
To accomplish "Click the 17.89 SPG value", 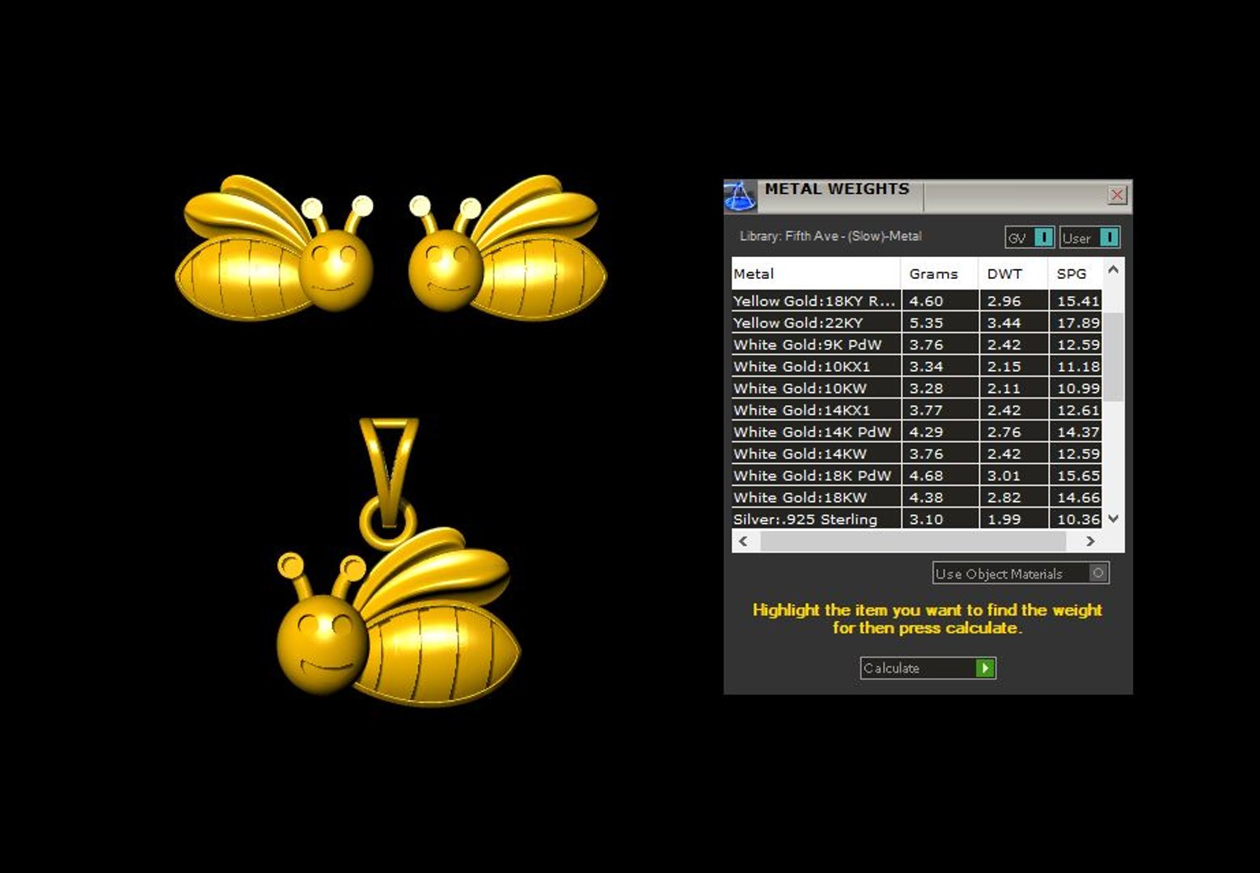I will point(1078,323).
